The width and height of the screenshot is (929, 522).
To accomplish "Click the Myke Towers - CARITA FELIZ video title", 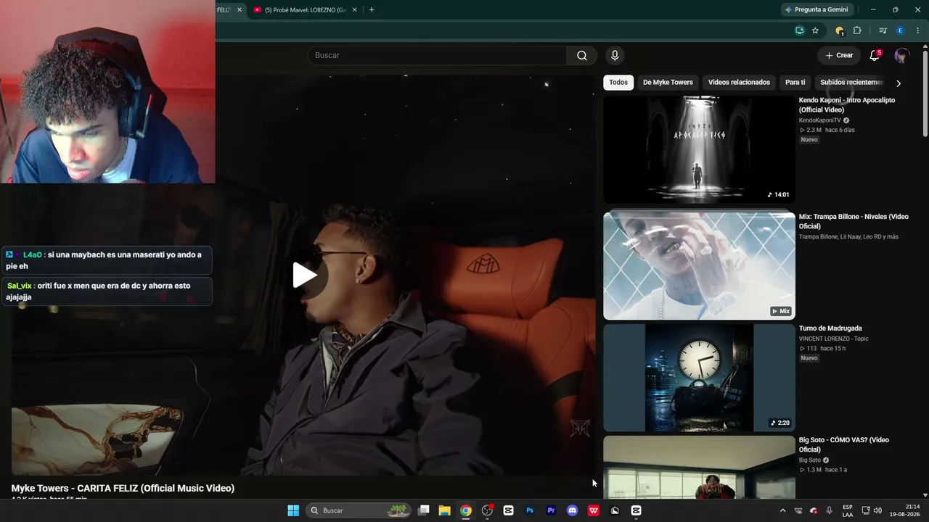I will [123, 489].
